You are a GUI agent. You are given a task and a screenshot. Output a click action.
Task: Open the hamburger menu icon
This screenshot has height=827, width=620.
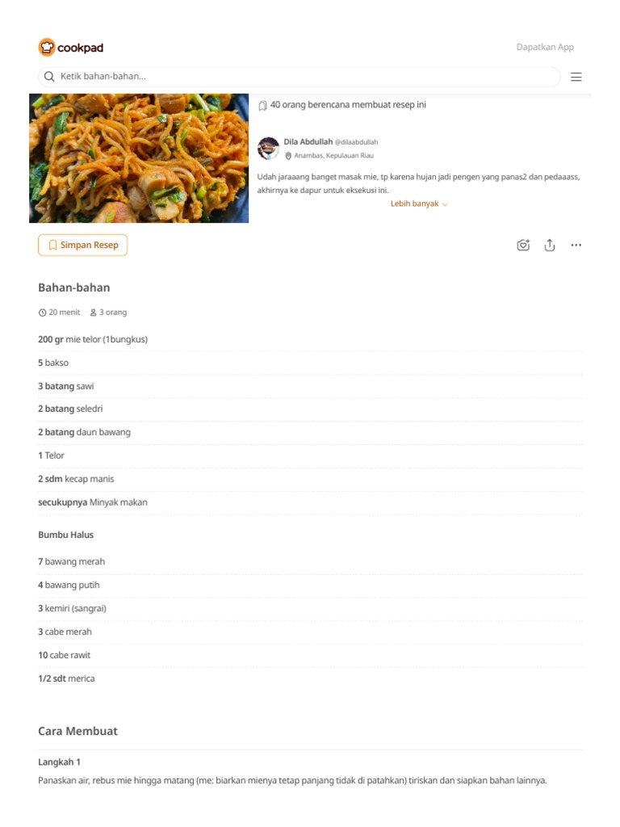[576, 77]
